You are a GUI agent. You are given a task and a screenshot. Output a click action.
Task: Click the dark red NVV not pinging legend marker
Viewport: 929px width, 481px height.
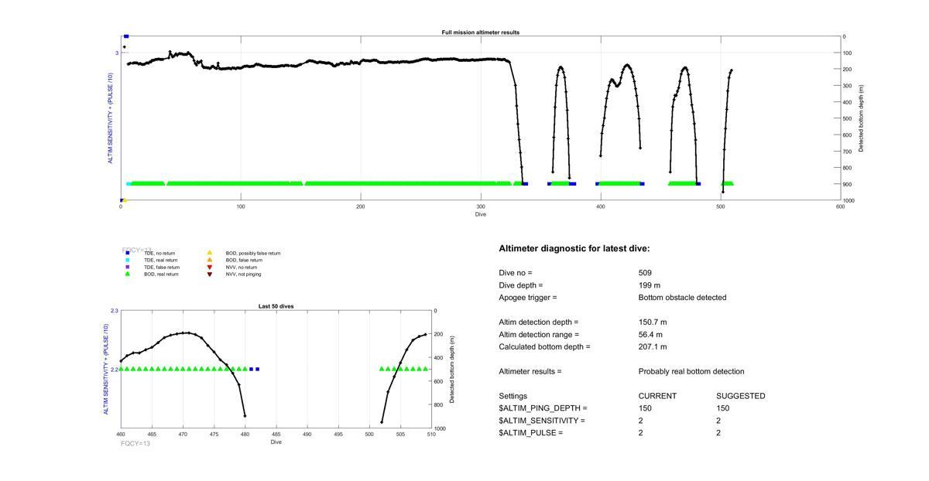(x=209, y=274)
